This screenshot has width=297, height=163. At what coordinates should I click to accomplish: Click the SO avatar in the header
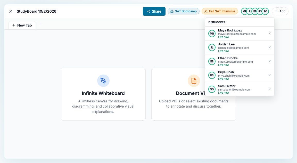265,11
